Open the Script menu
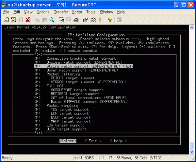This screenshot has width=196, height=162. pyautogui.click(x=77, y=12)
